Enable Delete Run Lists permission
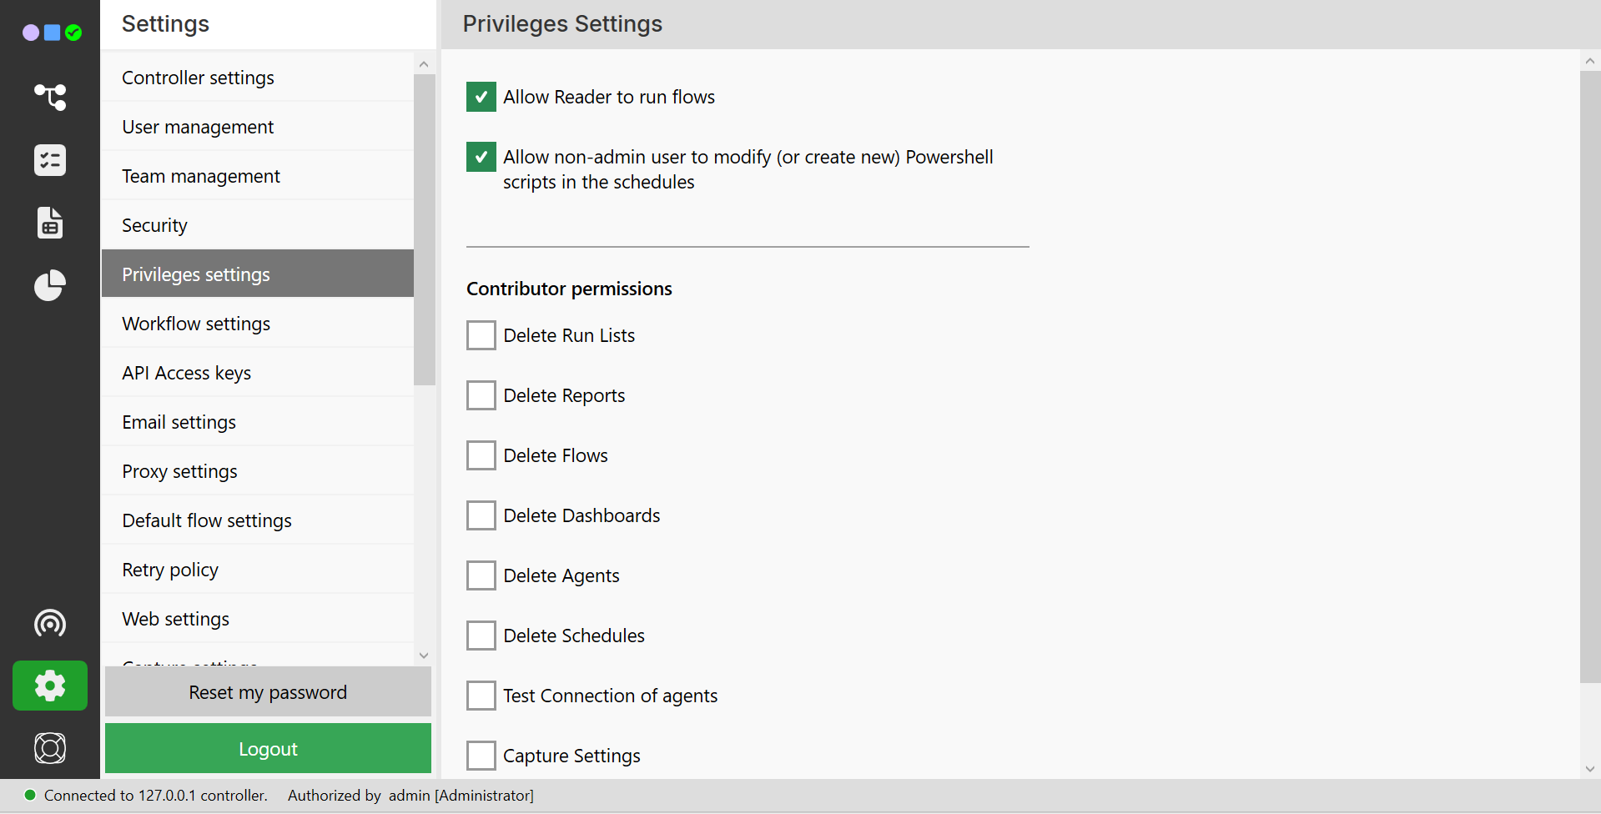Screen dimensions: 1601x814 pyautogui.click(x=481, y=335)
